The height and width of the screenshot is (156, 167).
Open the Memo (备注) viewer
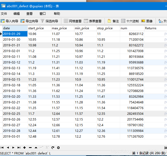point(113,21)
